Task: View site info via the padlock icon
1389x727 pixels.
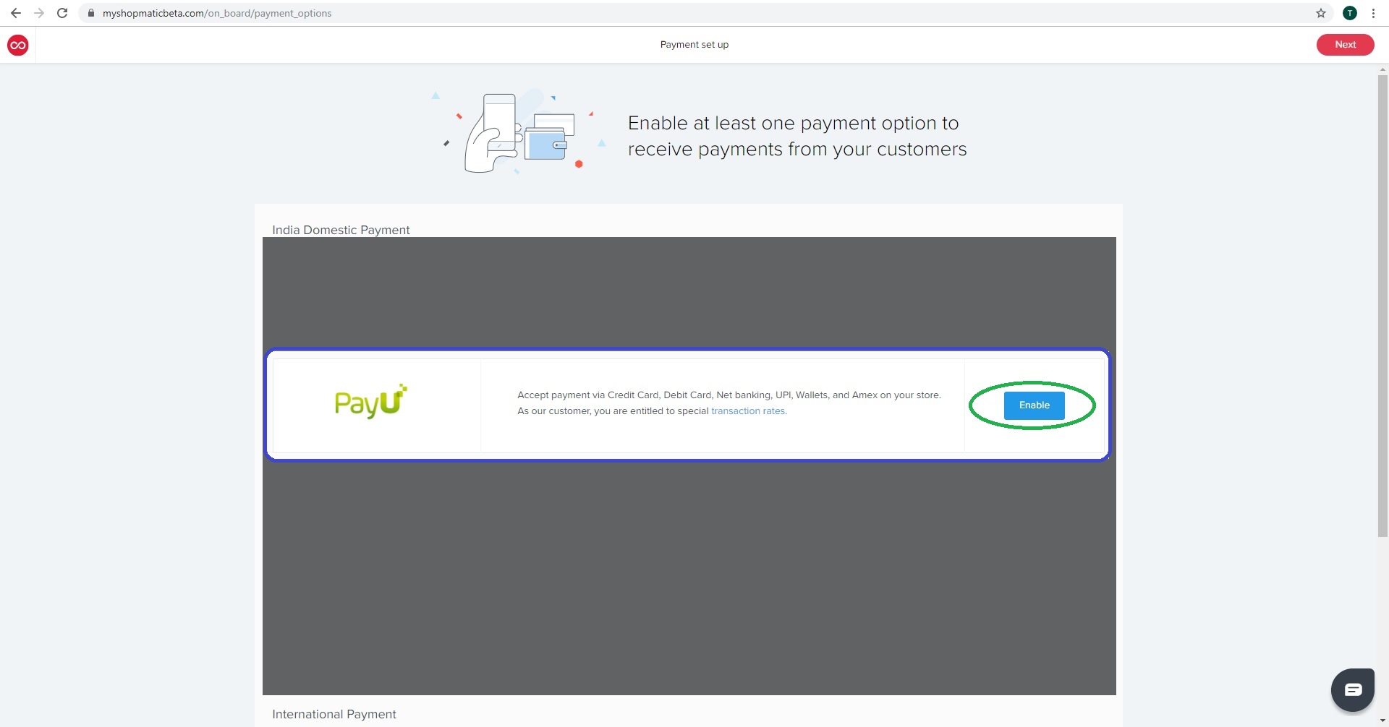Action: pyautogui.click(x=91, y=13)
